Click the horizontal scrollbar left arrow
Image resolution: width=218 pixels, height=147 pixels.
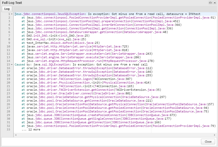click(16, 135)
